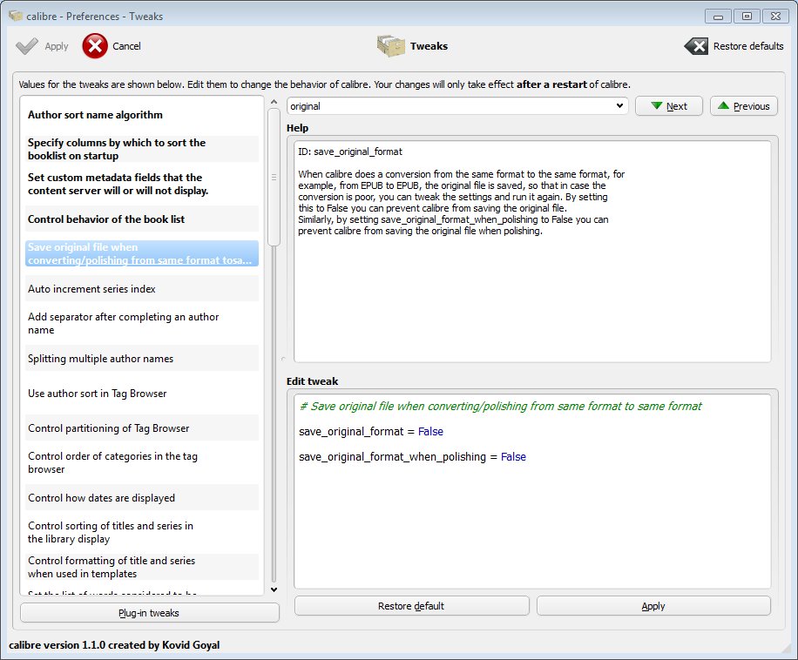Click the Tweaks filing cabinet icon
This screenshot has height=660, width=798.
[390, 46]
